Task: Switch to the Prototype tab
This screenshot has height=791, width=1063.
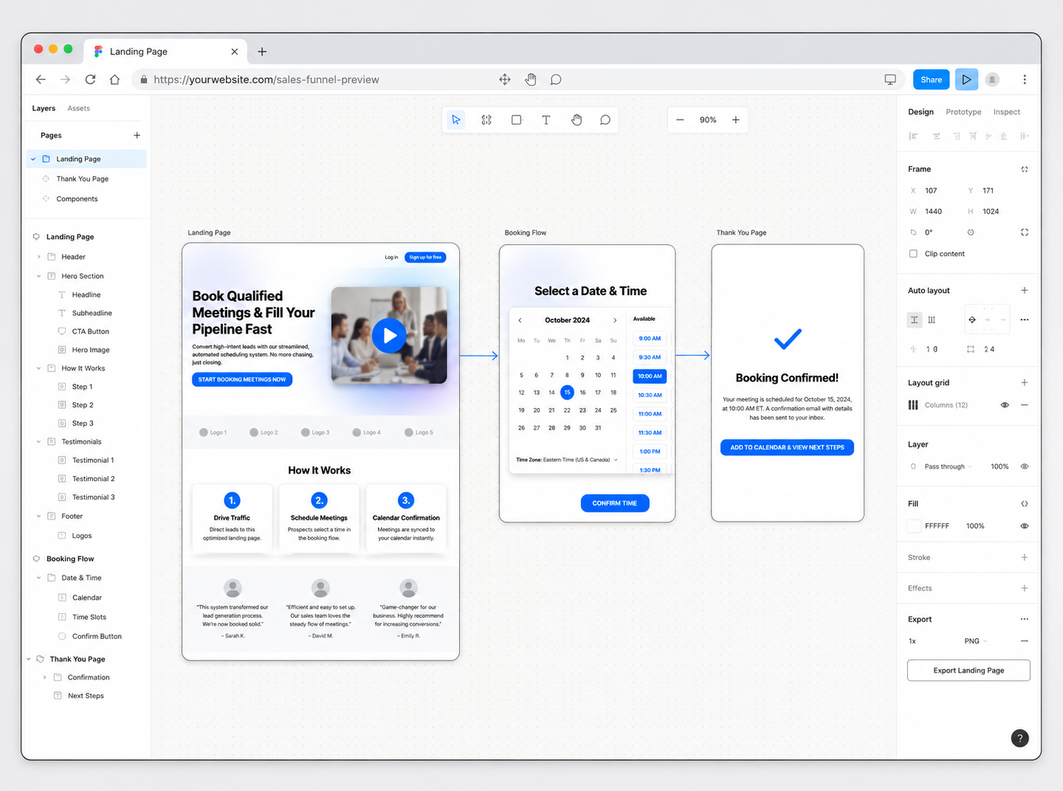Action: coord(964,112)
